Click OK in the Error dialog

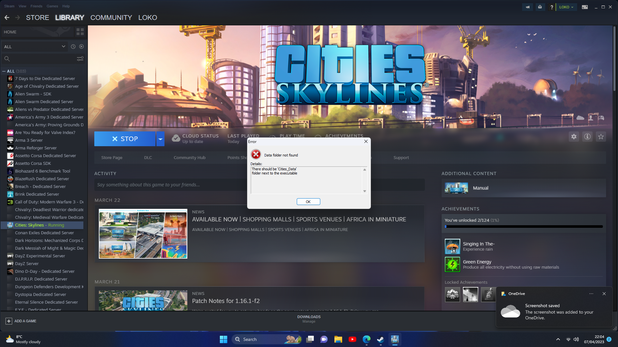point(308,202)
